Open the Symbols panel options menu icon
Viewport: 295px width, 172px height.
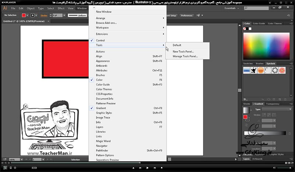(x=291, y=64)
